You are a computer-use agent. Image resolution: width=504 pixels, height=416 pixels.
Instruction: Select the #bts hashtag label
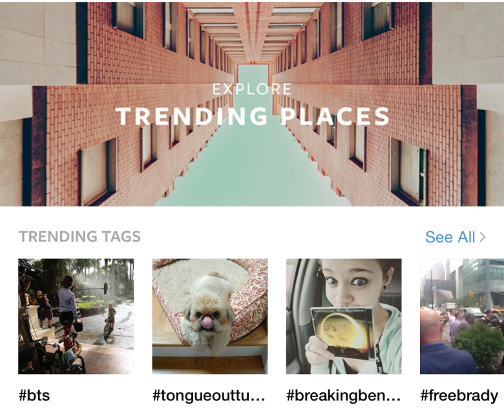point(34,395)
